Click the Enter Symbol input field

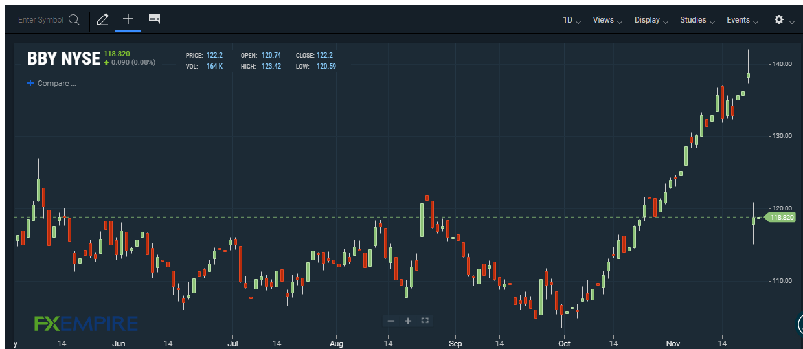pos(40,20)
